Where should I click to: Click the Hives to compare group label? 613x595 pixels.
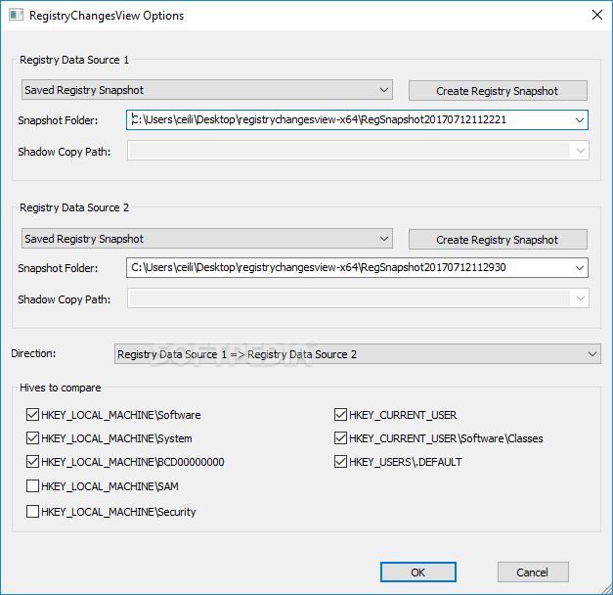61,388
